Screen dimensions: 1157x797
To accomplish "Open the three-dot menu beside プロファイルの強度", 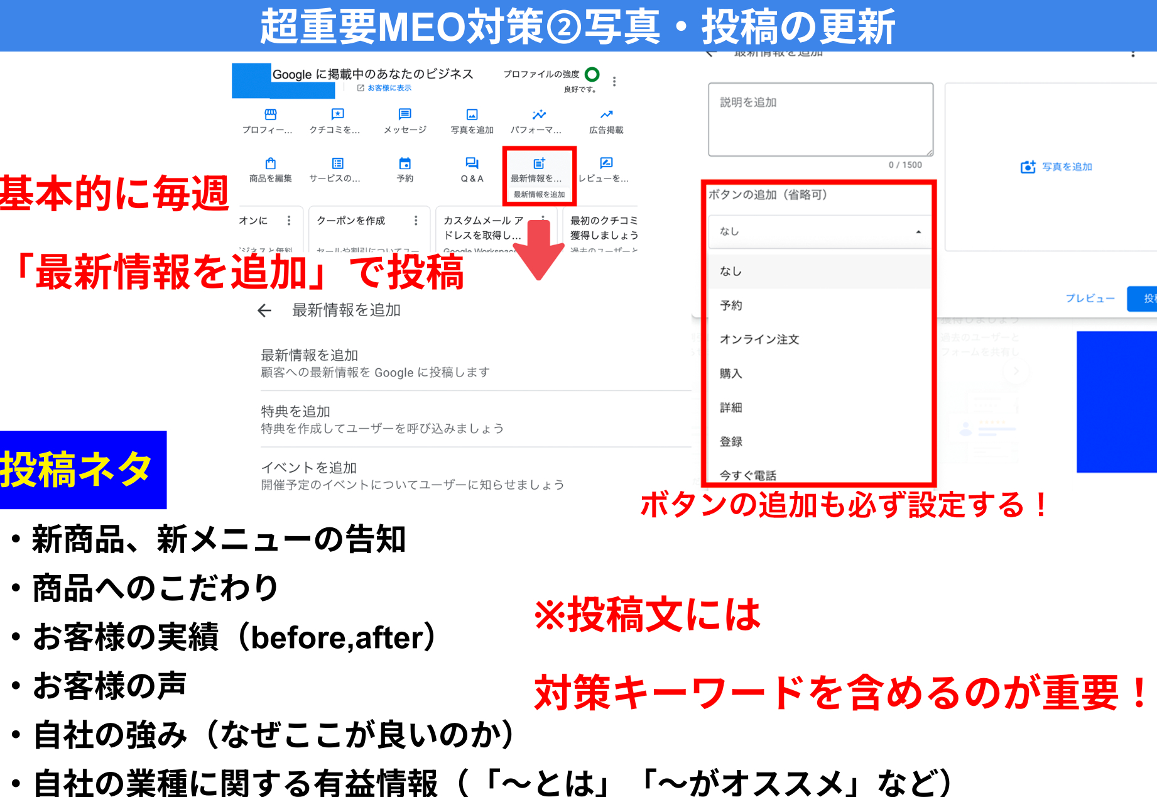I will coord(614,81).
